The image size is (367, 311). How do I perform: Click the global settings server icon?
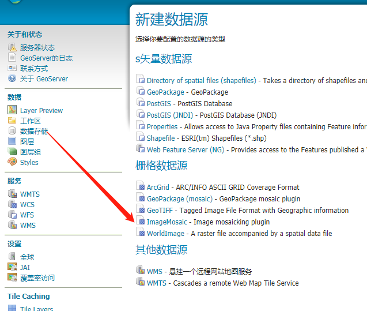[x=12, y=256]
